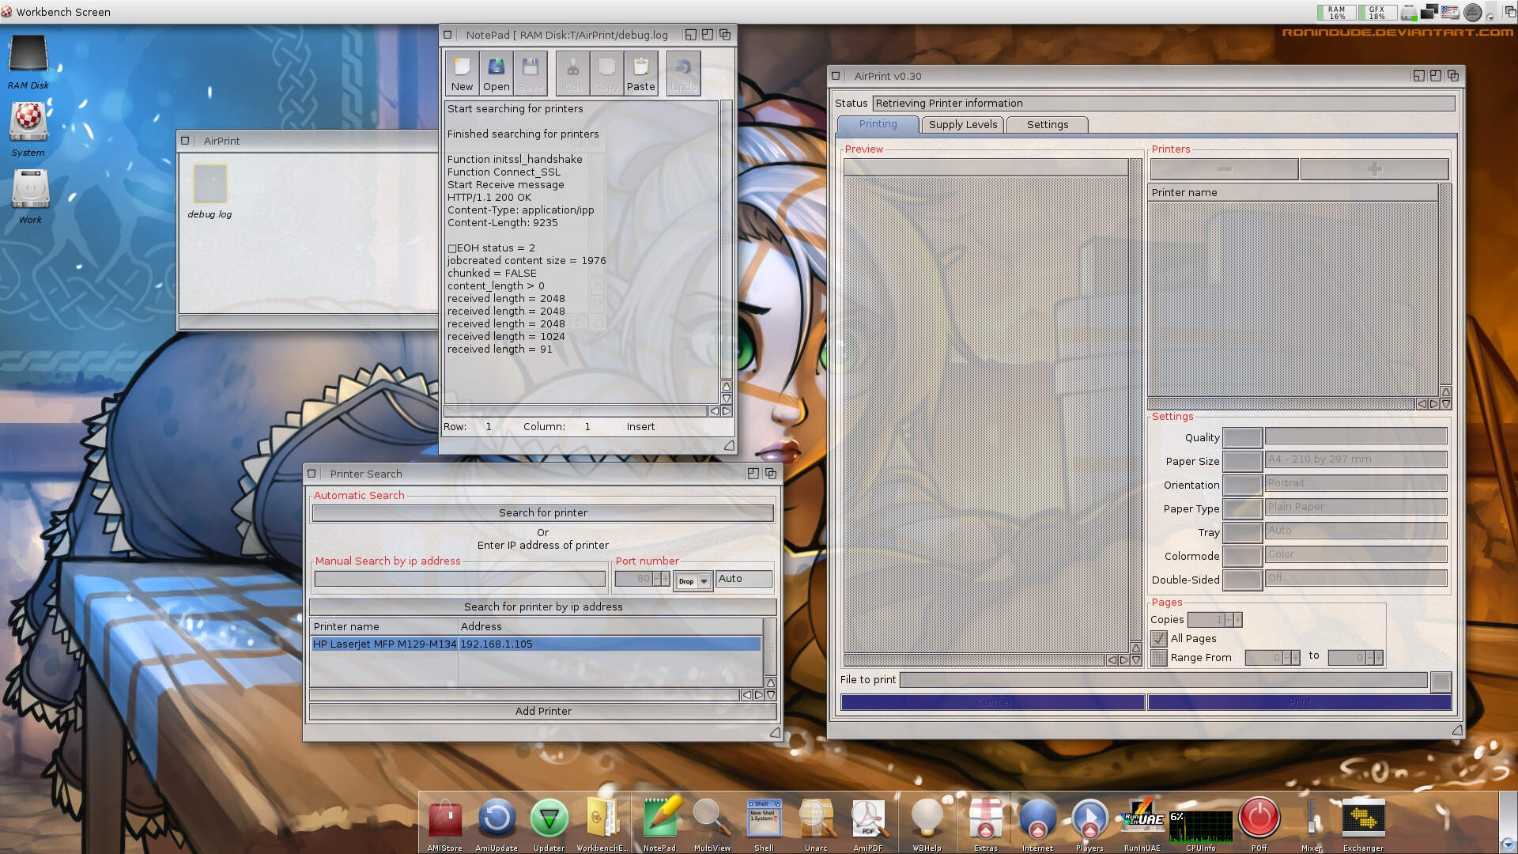Click the minus button under Printers
Image resolution: width=1518 pixels, height=854 pixels.
[1224, 168]
